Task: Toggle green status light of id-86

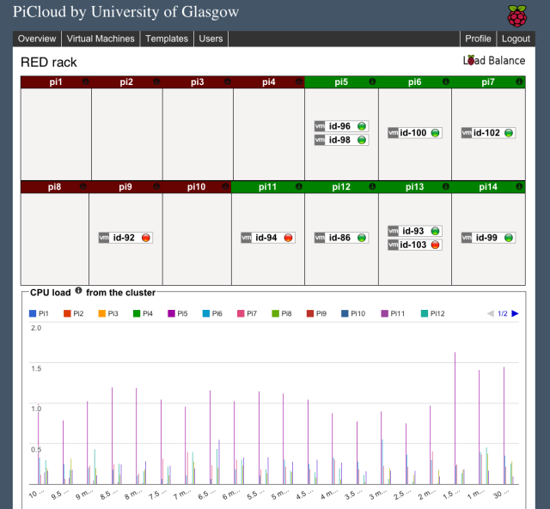Action: coord(362,238)
